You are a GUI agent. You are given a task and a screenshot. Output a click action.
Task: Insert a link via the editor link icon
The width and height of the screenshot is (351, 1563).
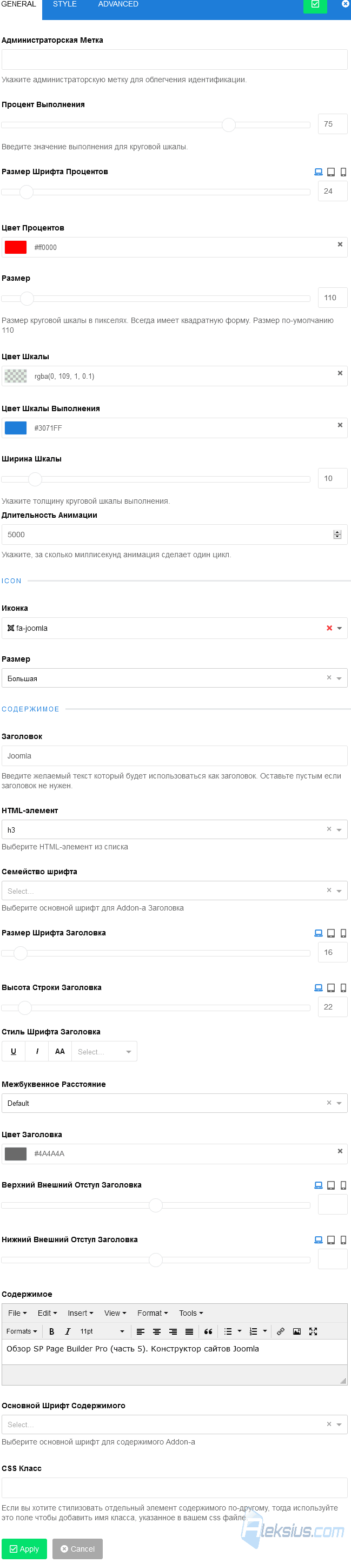(x=281, y=1330)
